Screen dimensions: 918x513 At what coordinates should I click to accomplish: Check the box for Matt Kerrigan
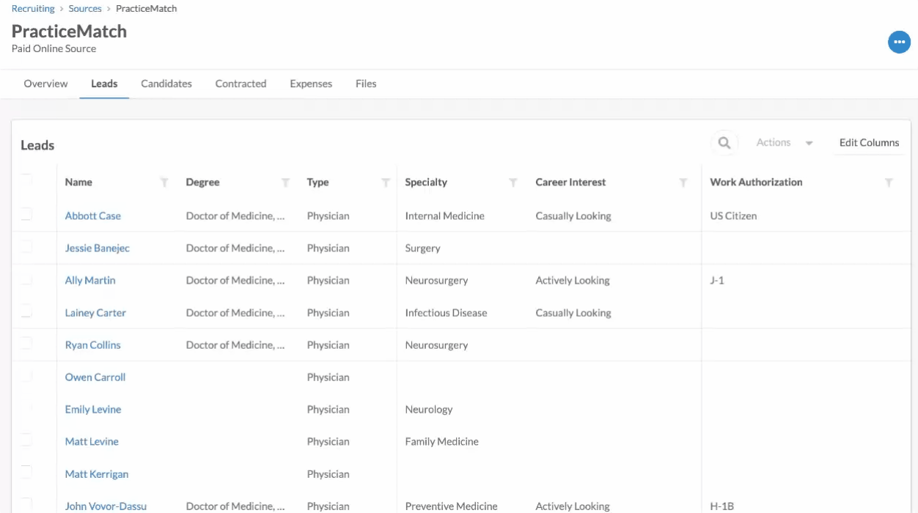coord(26,472)
